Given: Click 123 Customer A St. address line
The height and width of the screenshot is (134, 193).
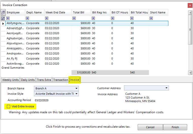Looking at the screenshot, I should coord(137,98).
